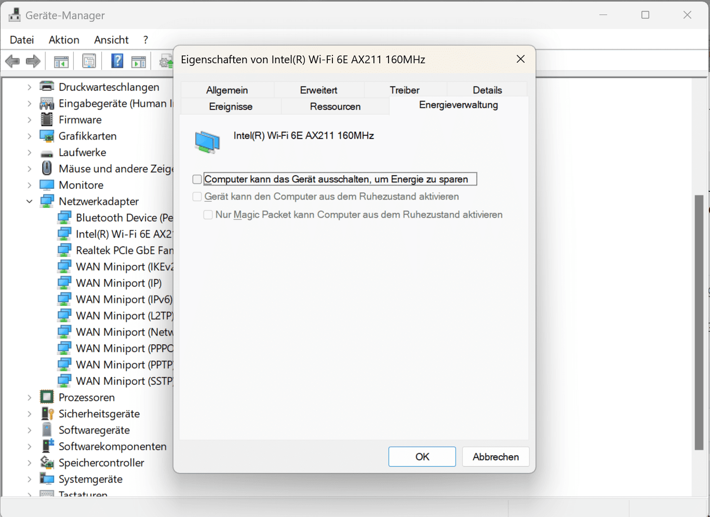710x517 pixels.
Task: Click the Monitore display icon
Action: pos(47,185)
